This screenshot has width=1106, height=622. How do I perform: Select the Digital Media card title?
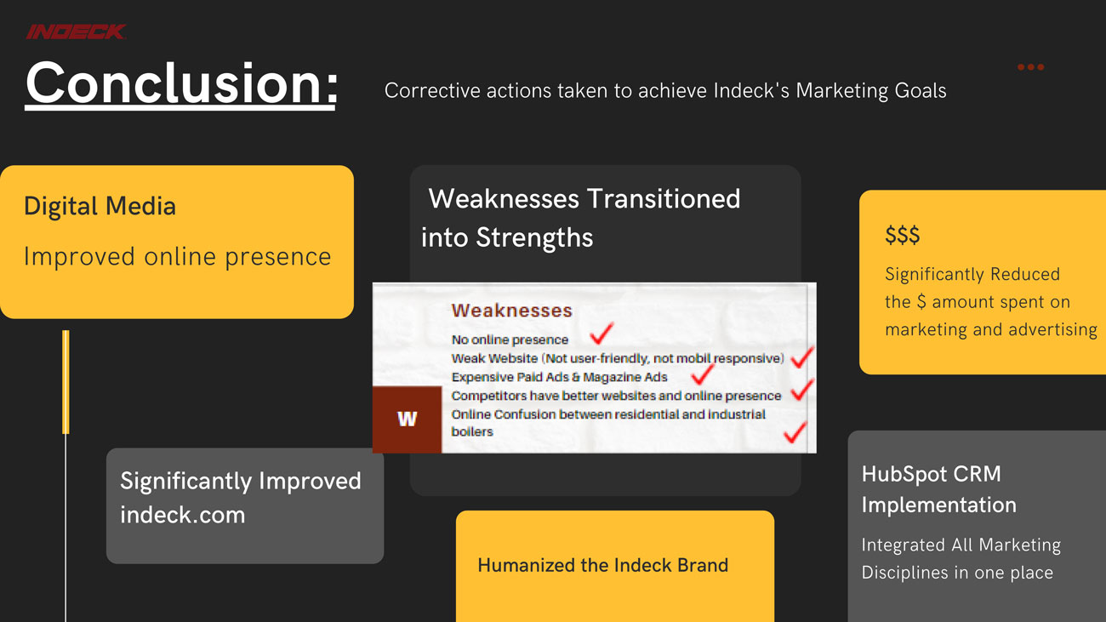pyautogui.click(x=100, y=206)
